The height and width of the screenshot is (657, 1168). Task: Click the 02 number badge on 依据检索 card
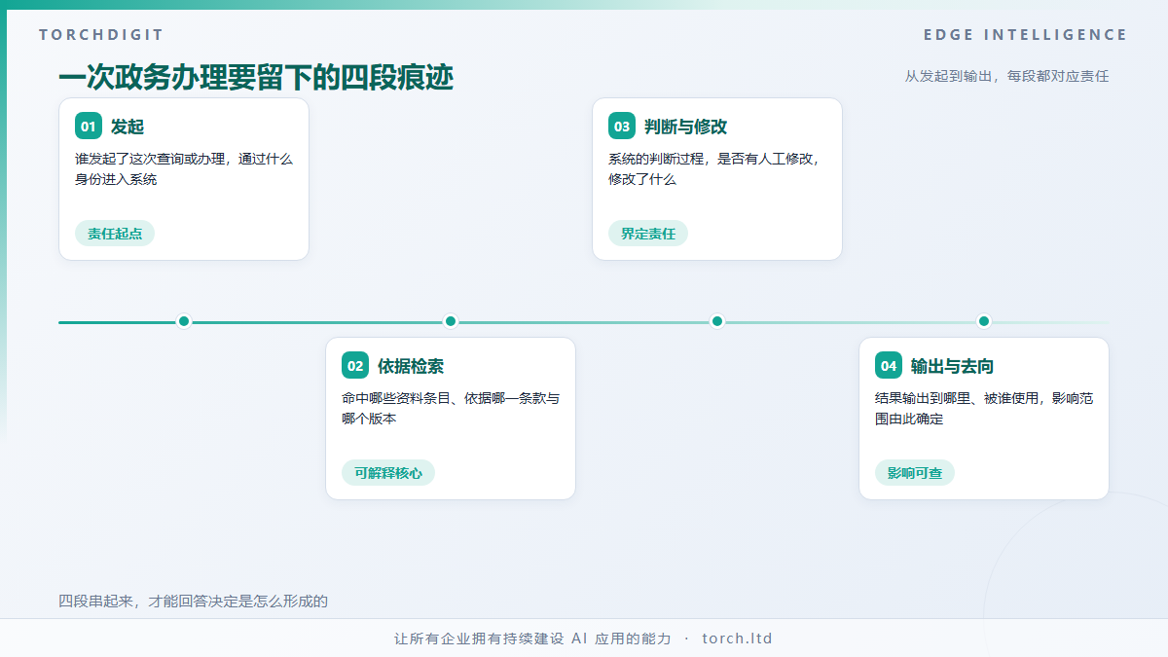tap(355, 366)
